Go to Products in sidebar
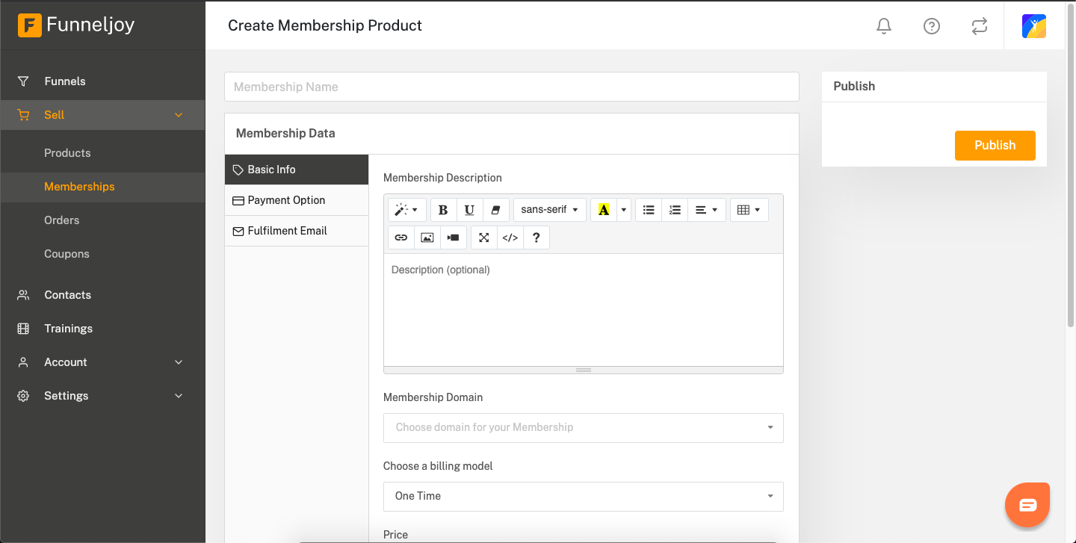Screen dimensions: 1076x543 point(67,153)
